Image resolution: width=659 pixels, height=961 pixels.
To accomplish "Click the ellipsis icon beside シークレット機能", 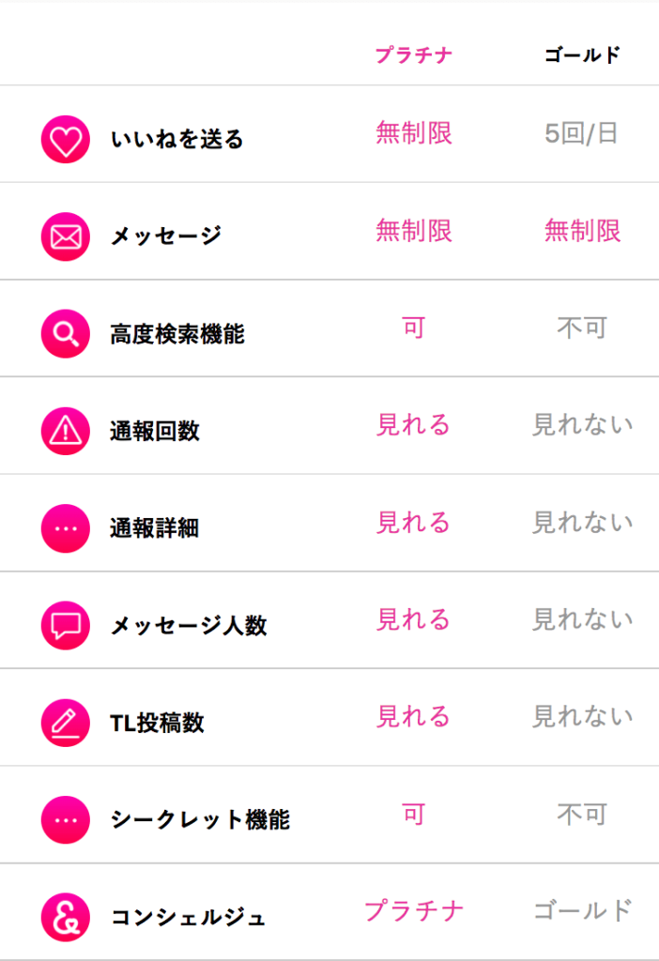I will (x=66, y=820).
